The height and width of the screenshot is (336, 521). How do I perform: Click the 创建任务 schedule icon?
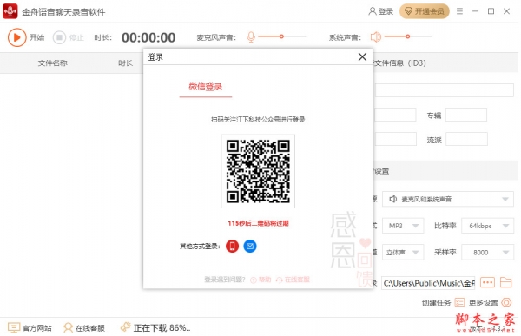coord(459,302)
